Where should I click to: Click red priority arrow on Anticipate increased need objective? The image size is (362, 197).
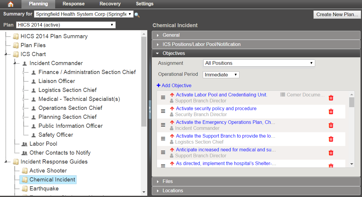[172, 150]
